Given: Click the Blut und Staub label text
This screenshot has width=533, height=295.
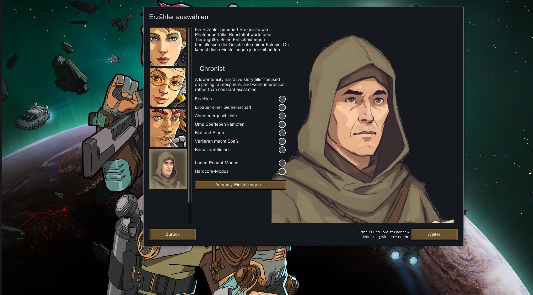Looking at the screenshot, I should coord(209,133).
